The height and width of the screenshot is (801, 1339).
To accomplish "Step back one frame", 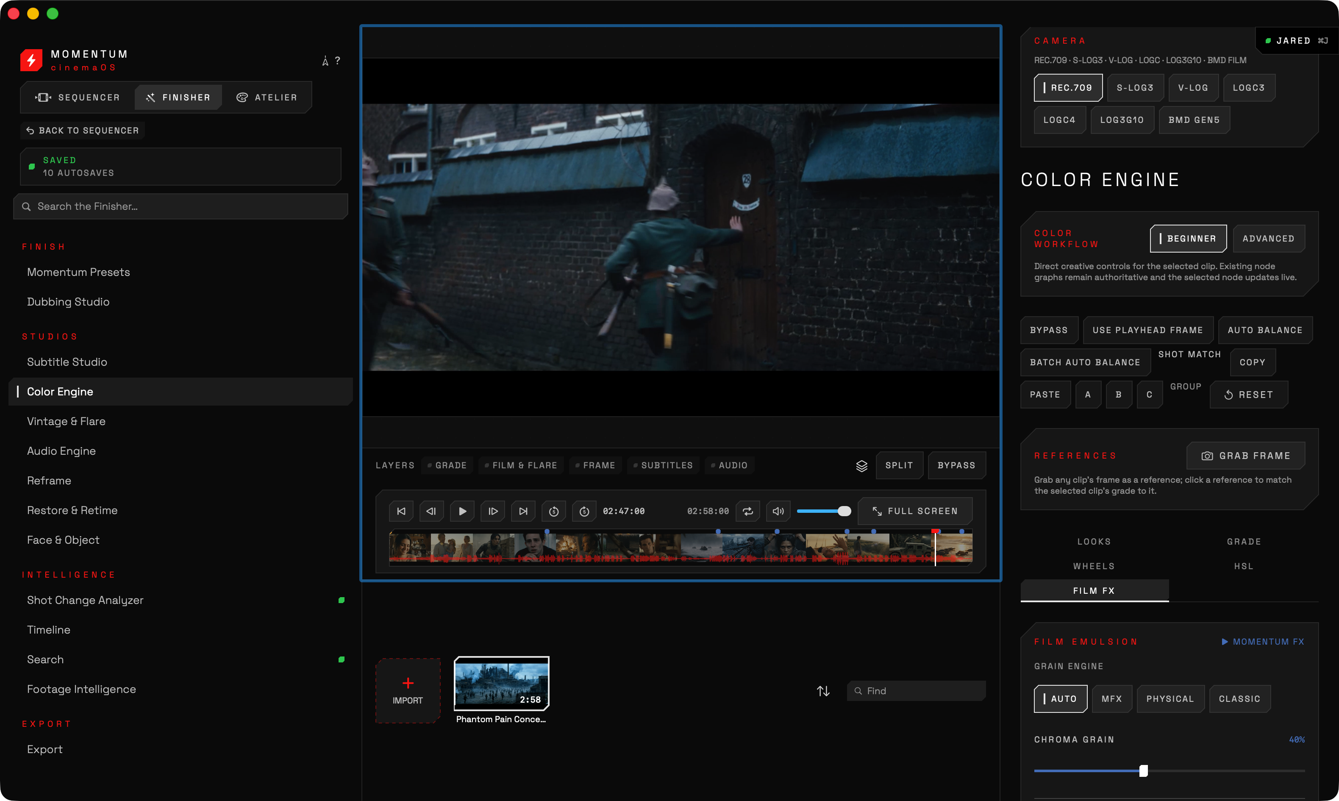I will [x=432, y=511].
